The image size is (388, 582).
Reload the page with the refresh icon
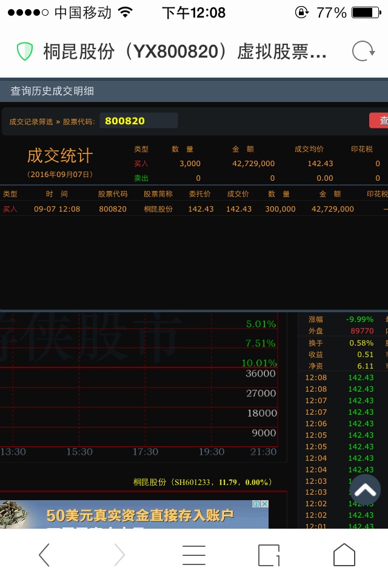tap(364, 52)
